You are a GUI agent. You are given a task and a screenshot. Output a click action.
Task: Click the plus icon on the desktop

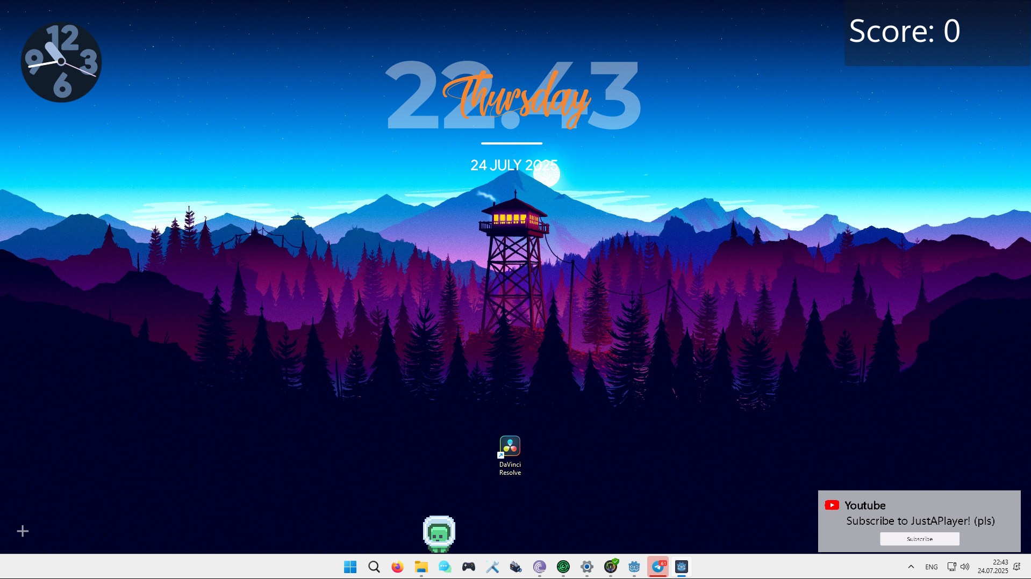(x=23, y=531)
